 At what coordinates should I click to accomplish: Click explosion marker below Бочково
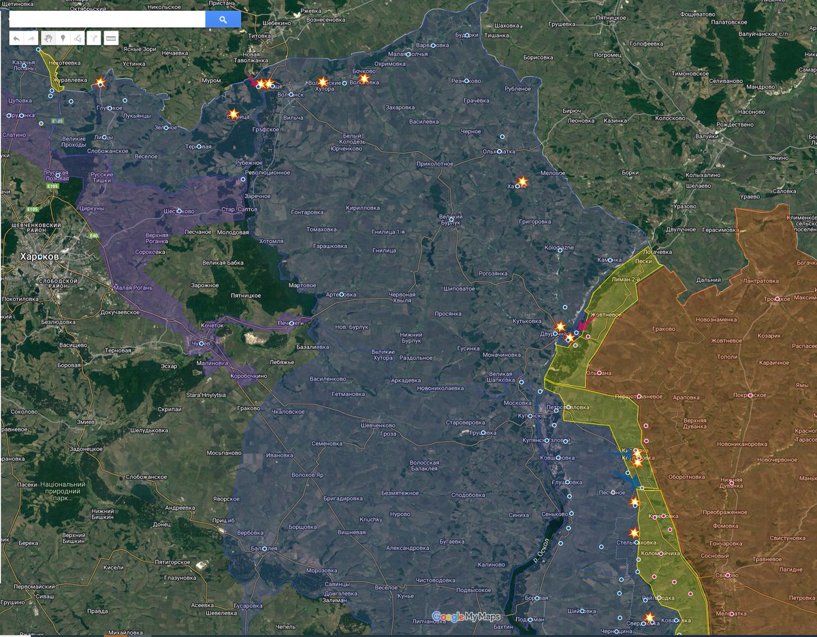[x=364, y=79]
